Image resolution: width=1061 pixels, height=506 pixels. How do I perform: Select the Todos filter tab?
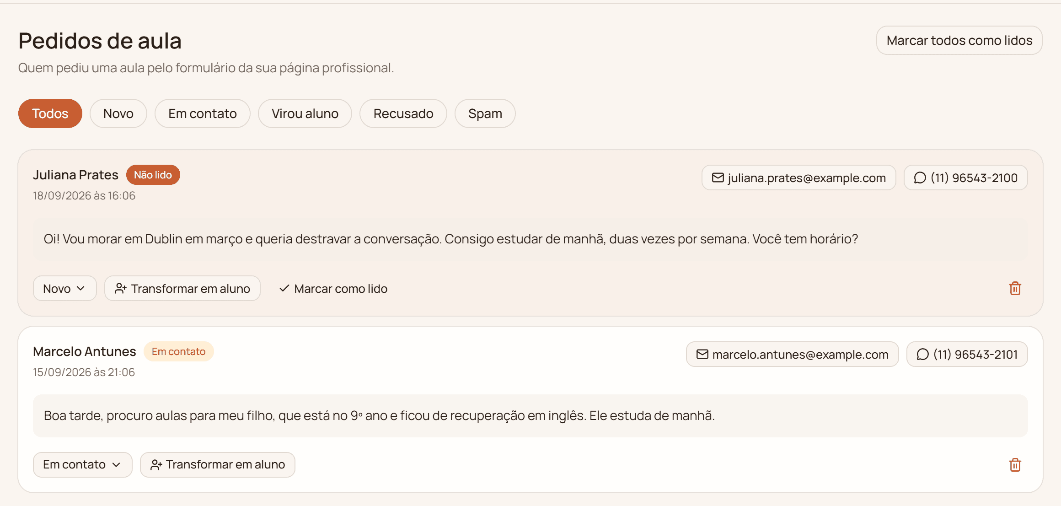pyautogui.click(x=50, y=113)
